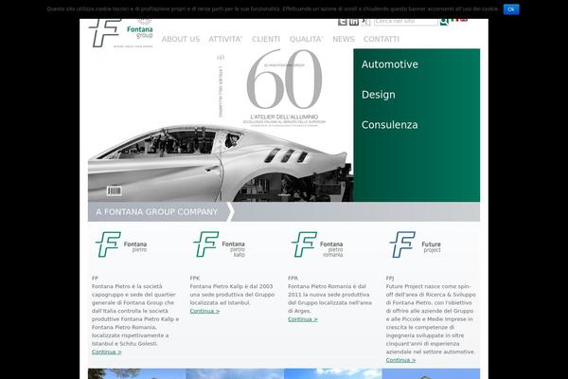Click the Fontana Pietro company logo
Viewport: 568px width, 379px height.
point(121,244)
